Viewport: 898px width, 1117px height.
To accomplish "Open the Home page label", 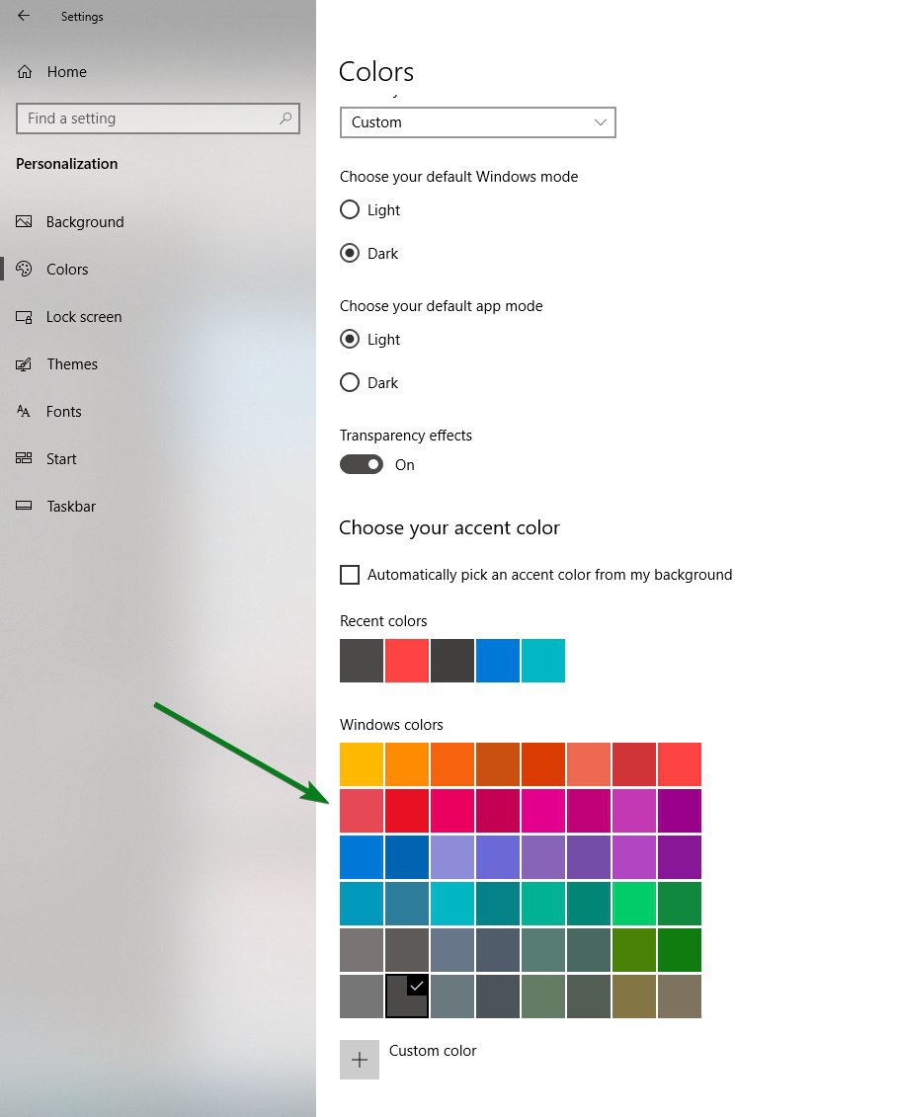I will 67,72.
